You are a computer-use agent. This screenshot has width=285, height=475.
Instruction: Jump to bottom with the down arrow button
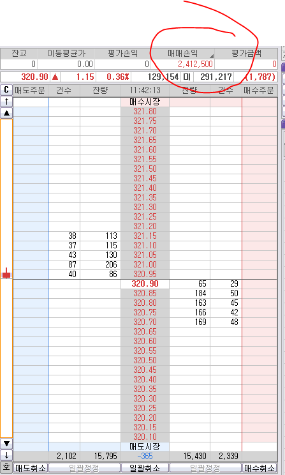click(6, 455)
